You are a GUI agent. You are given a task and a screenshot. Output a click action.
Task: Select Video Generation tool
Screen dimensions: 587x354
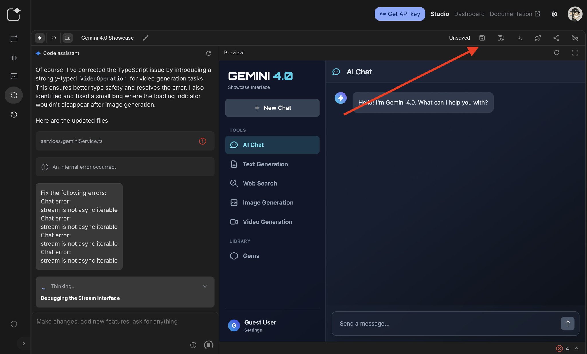click(x=272, y=222)
